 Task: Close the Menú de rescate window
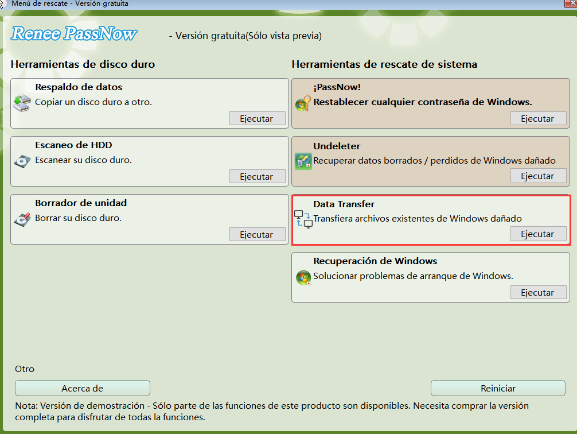(x=571, y=3)
